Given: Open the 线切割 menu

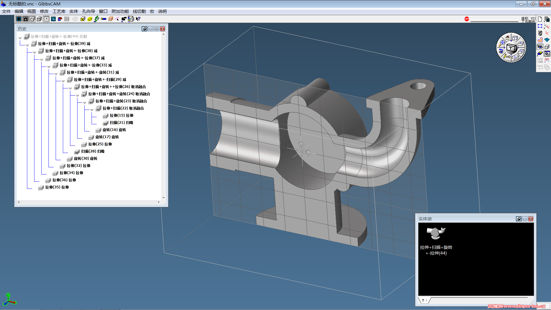Looking at the screenshot, I should pos(139,11).
